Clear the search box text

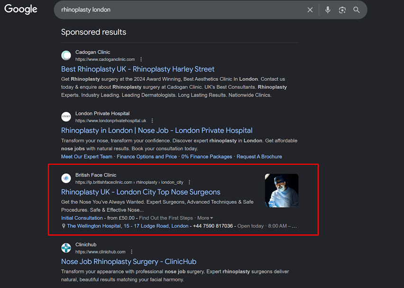(x=310, y=10)
